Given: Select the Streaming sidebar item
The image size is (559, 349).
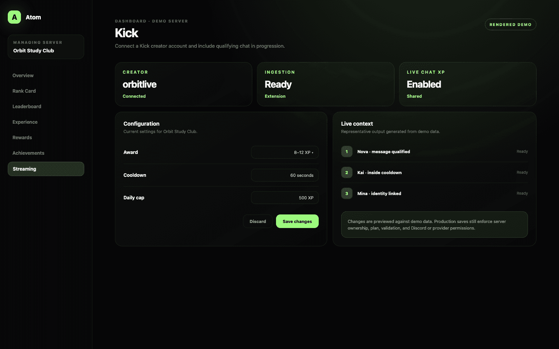Looking at the screenshot, I should 46,169.
